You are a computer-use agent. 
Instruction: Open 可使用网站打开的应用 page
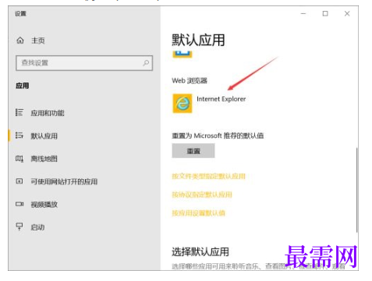tap(64, 181)
